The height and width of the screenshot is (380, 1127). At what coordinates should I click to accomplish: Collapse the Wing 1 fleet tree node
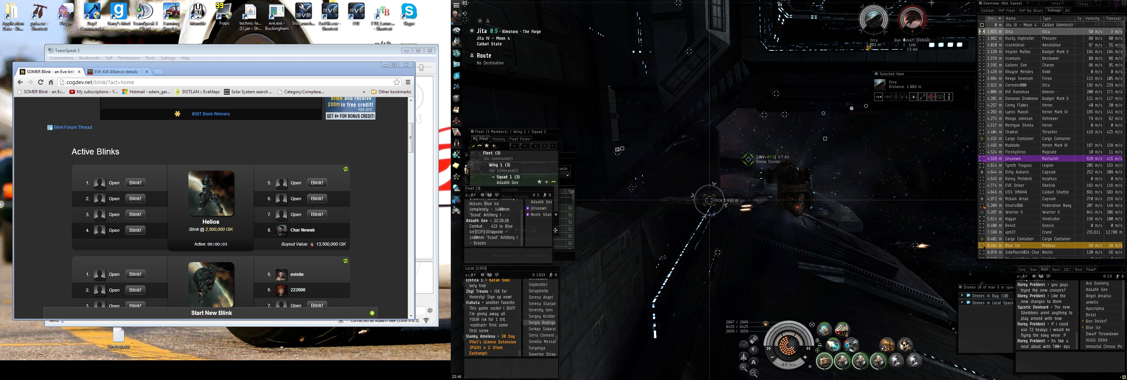tap(485, 165)
